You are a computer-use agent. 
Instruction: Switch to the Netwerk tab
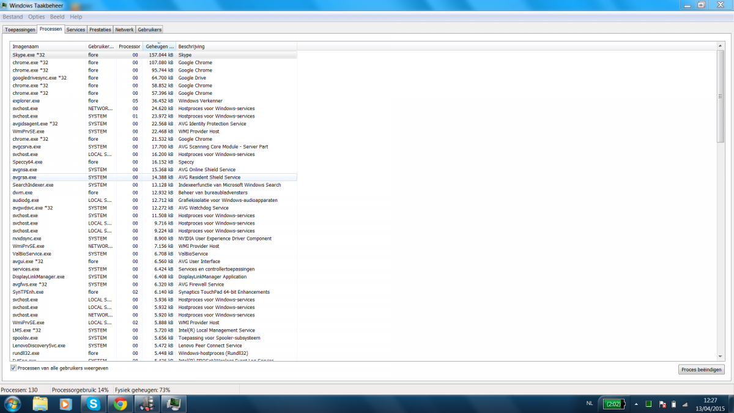[x=124, y=29]
